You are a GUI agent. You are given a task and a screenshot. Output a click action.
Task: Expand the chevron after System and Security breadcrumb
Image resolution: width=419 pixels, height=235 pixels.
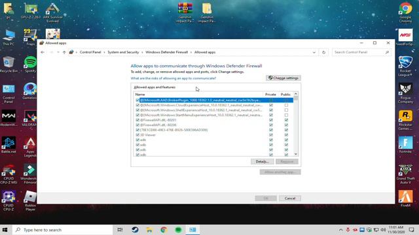[x=142, y=52]
